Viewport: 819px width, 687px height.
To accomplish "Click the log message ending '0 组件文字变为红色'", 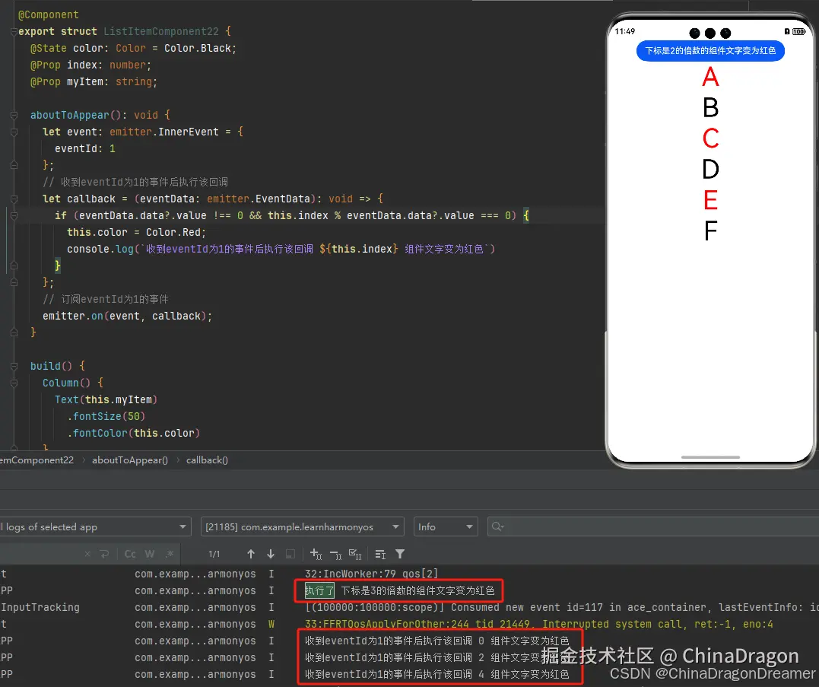I will point(436,641).
